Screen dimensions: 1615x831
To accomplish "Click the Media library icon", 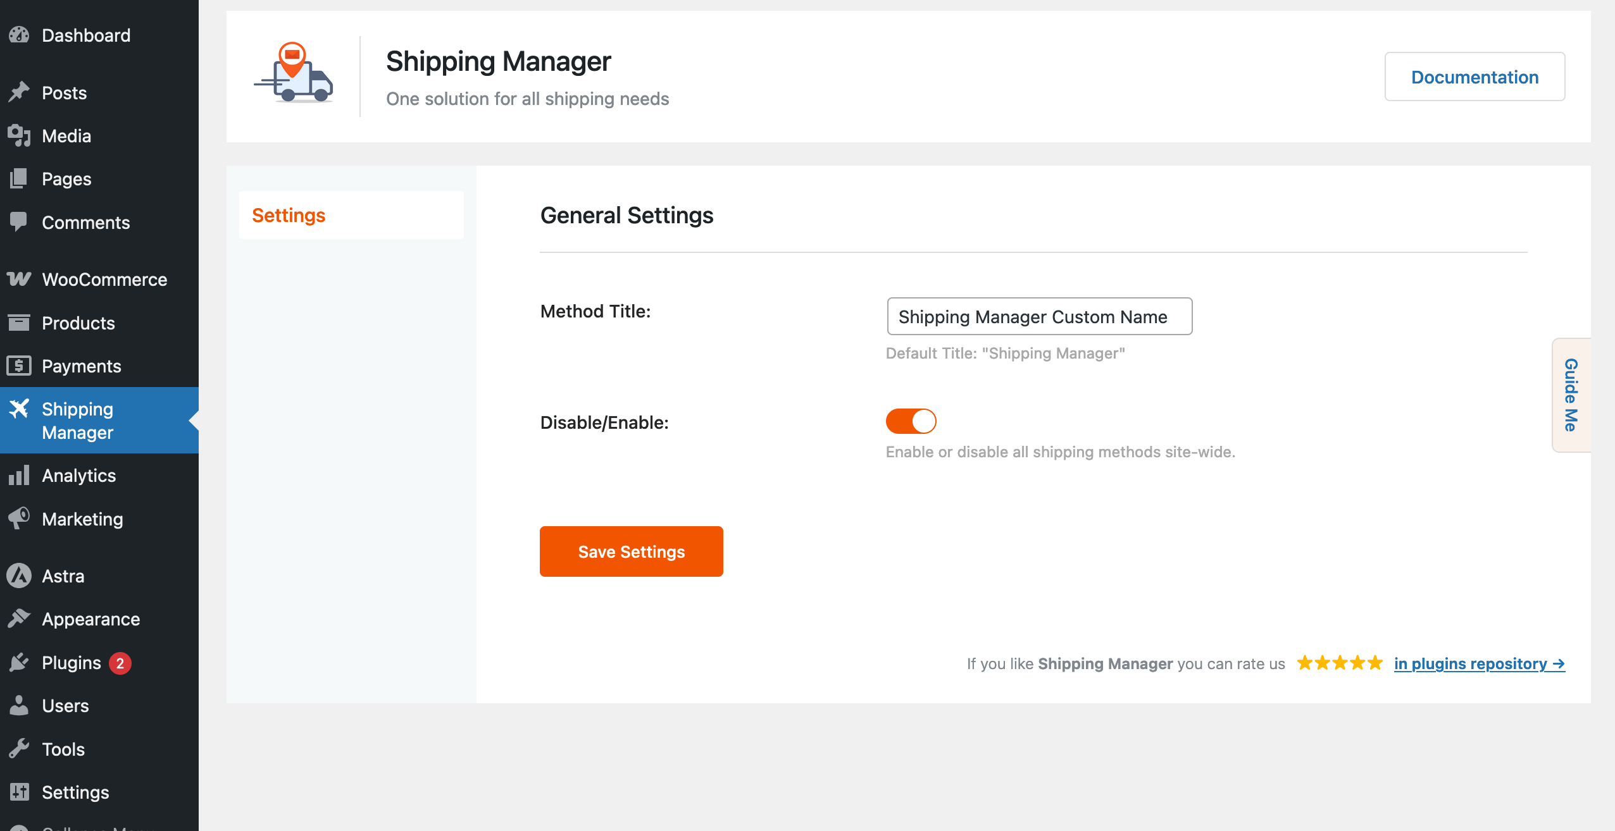I will pos(19,135).
